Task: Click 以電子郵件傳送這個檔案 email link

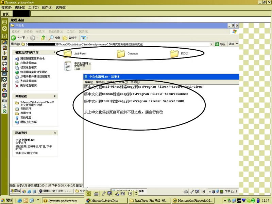Action: tap(35, 76)
